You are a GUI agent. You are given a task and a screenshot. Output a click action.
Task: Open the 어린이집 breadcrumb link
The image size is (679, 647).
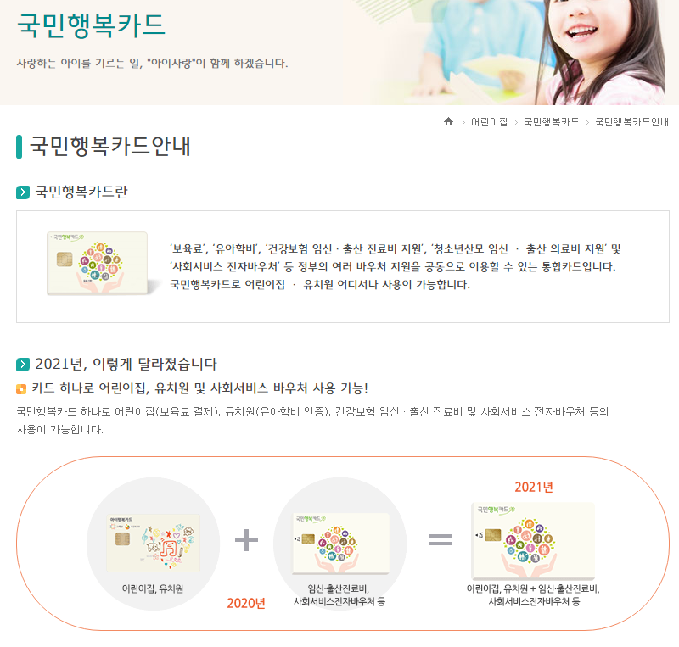point(490,122)
